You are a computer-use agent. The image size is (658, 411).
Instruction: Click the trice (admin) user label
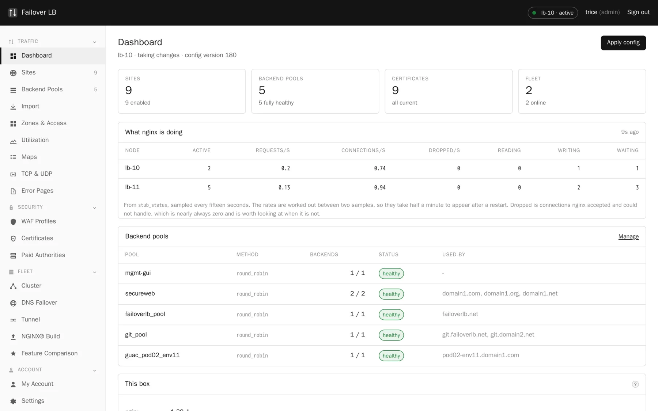[602, 12]
